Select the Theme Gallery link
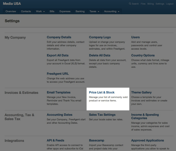Viewport: 176px width, 151px height. (141, 93)
